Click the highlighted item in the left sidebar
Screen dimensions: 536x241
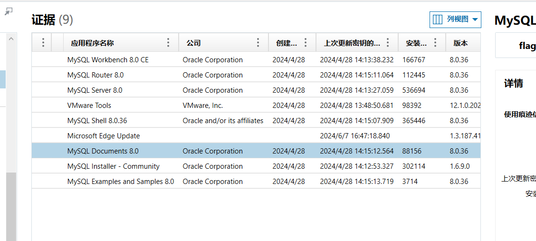point(3,79)
